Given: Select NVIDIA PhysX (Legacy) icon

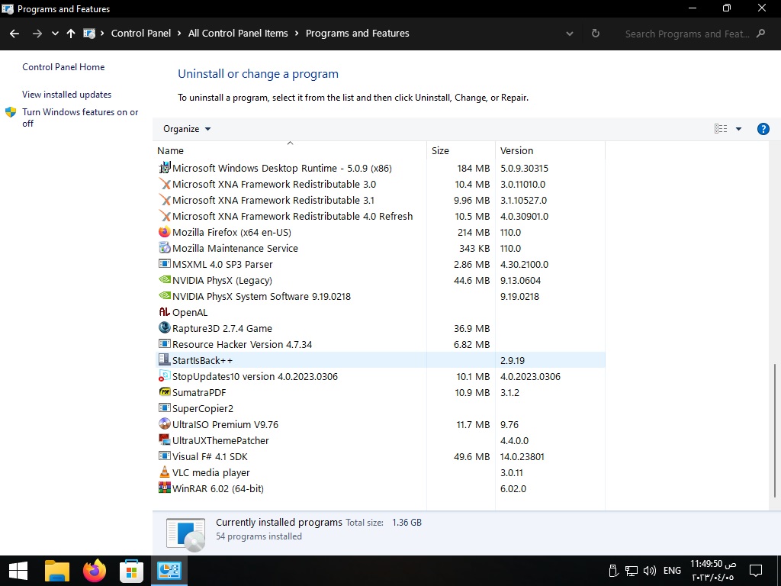Looking at the screenshot, I should pyautogui.click(x=165, y=280).
